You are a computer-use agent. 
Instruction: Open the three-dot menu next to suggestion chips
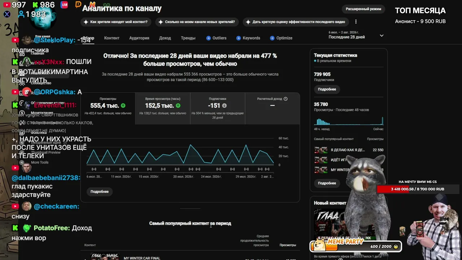coord(356,22)
